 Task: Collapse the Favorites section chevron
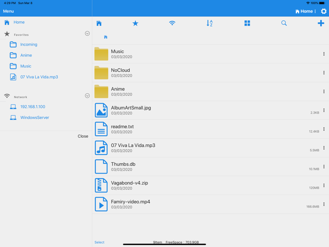tap(87, 33)
